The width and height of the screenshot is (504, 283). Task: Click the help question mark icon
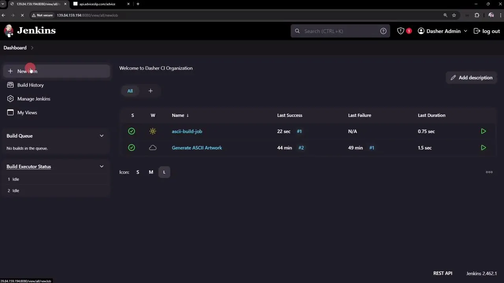coord(383,31)
